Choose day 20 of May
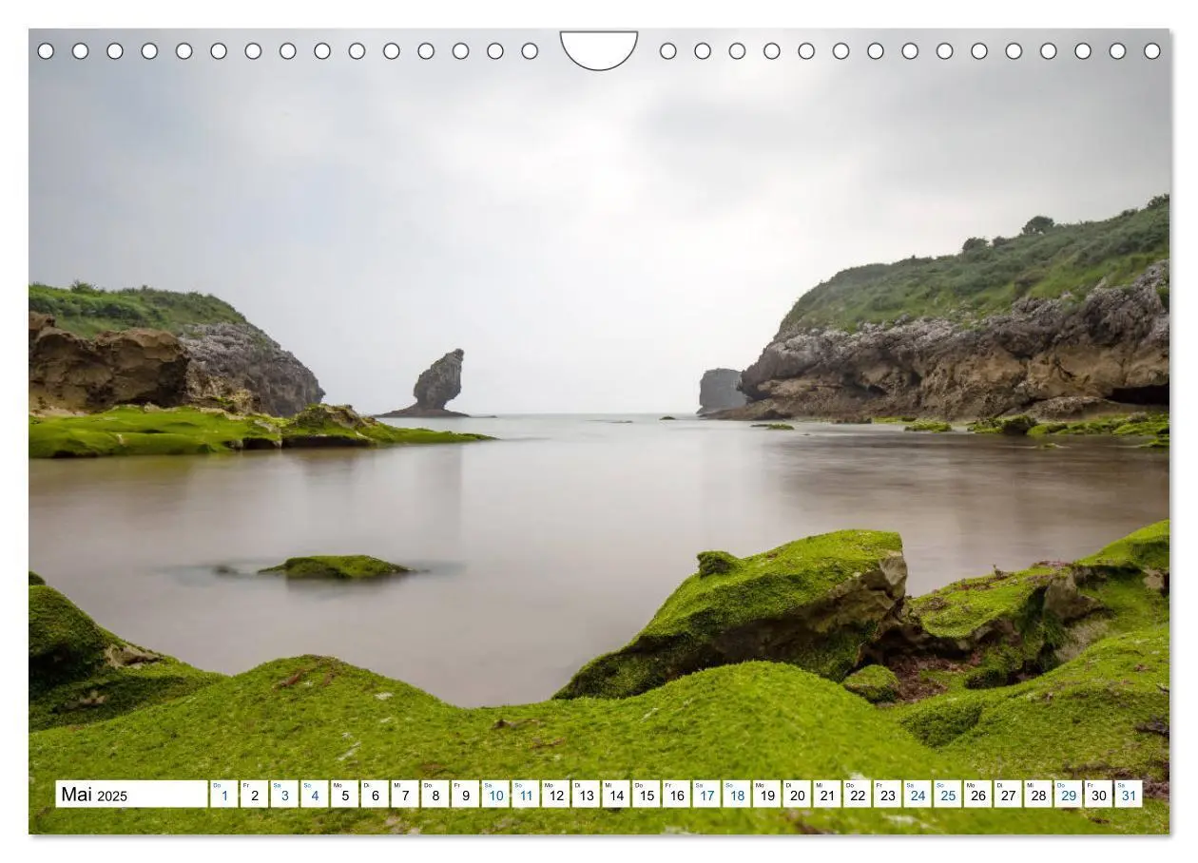Image resolution: width=1198 pixels, height=863 pixels. coord(798,795)
